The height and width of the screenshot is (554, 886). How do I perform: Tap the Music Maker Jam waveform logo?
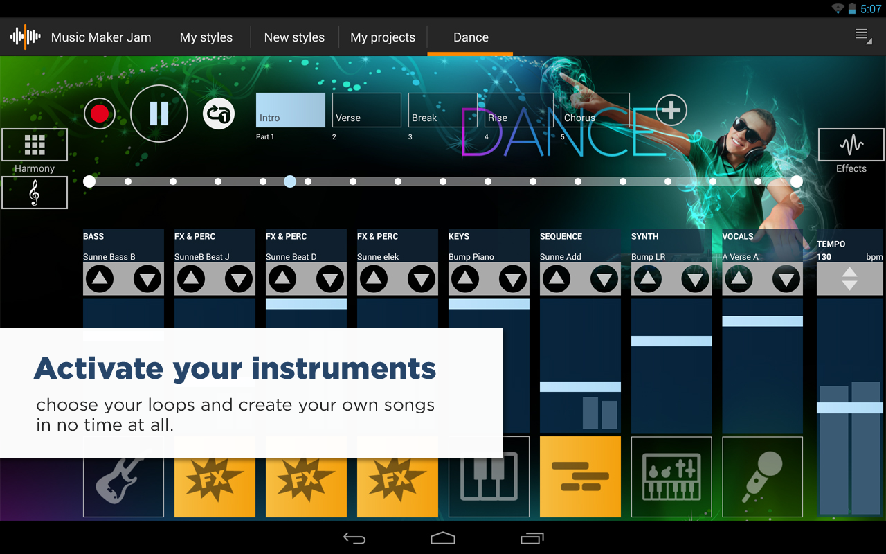click(x=26, y=37)
